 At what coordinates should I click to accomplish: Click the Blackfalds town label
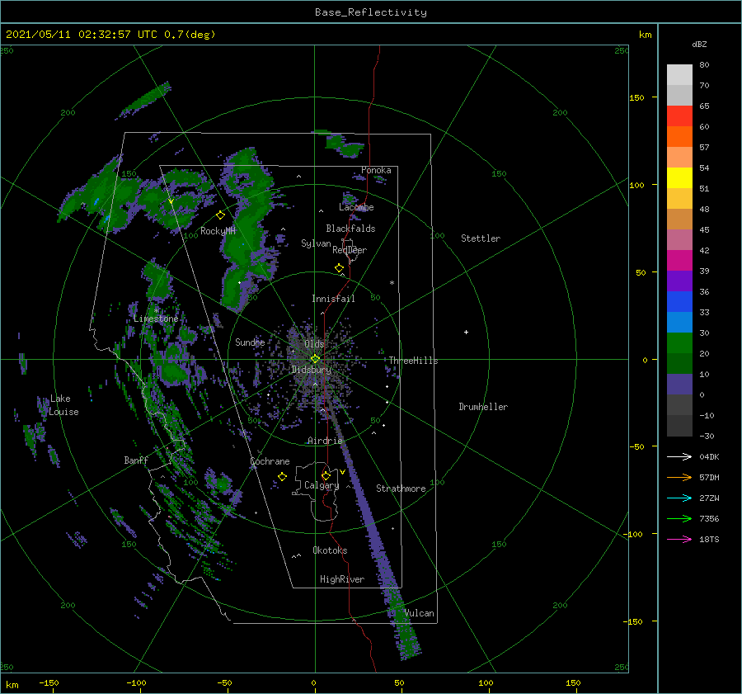[350, 229]
